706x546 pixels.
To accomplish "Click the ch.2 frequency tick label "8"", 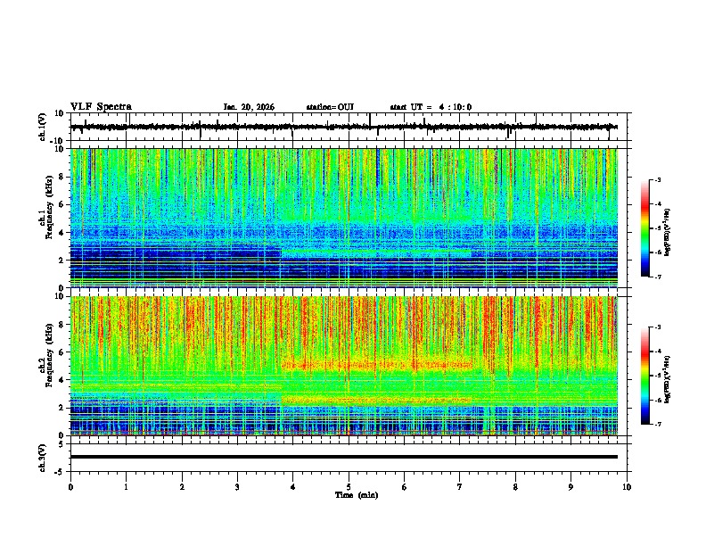I will tap(62, 325).
